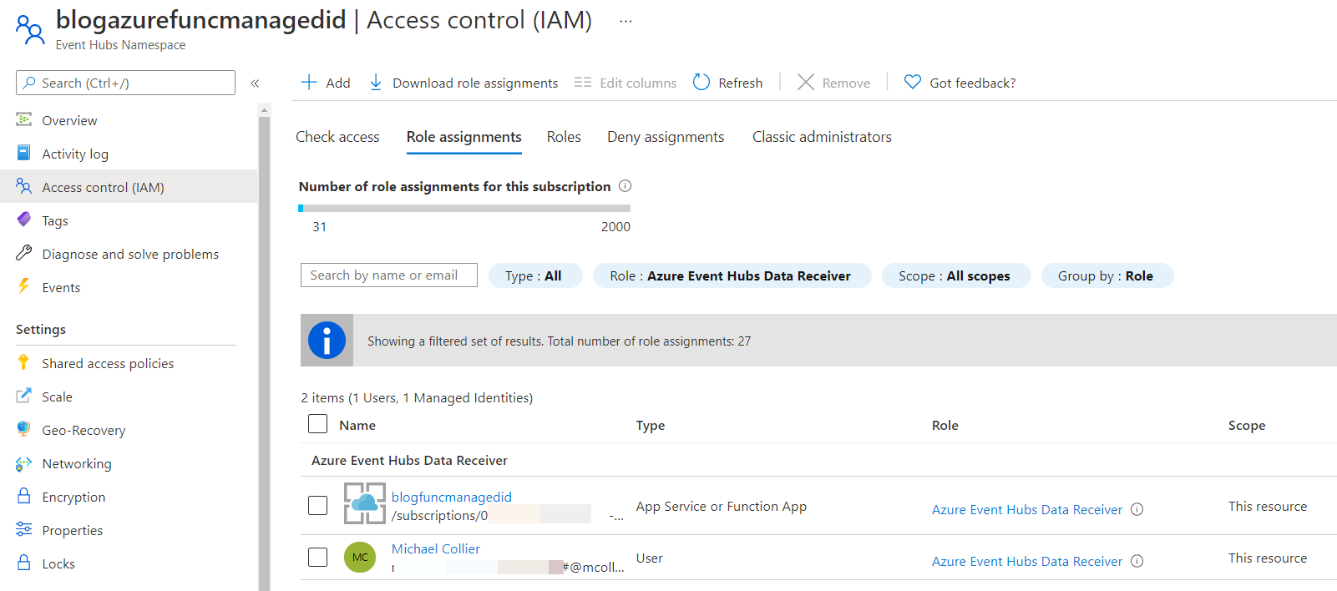
Task: Check the Michael Collier row checkbox
Action: tap(317, 557)
